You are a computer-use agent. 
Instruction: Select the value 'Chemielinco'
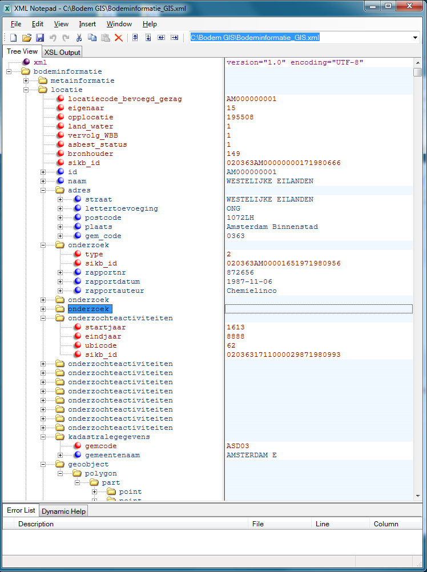pyautogui.click(x=252, y=291)
